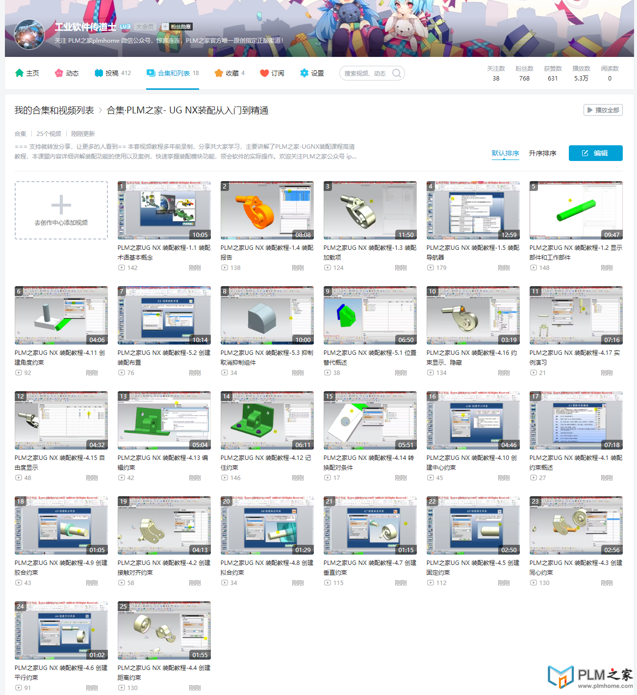Open video thumbnail 4.13 编辑约束
Viewport: 637px width, 695px height.
pos(164,420)
